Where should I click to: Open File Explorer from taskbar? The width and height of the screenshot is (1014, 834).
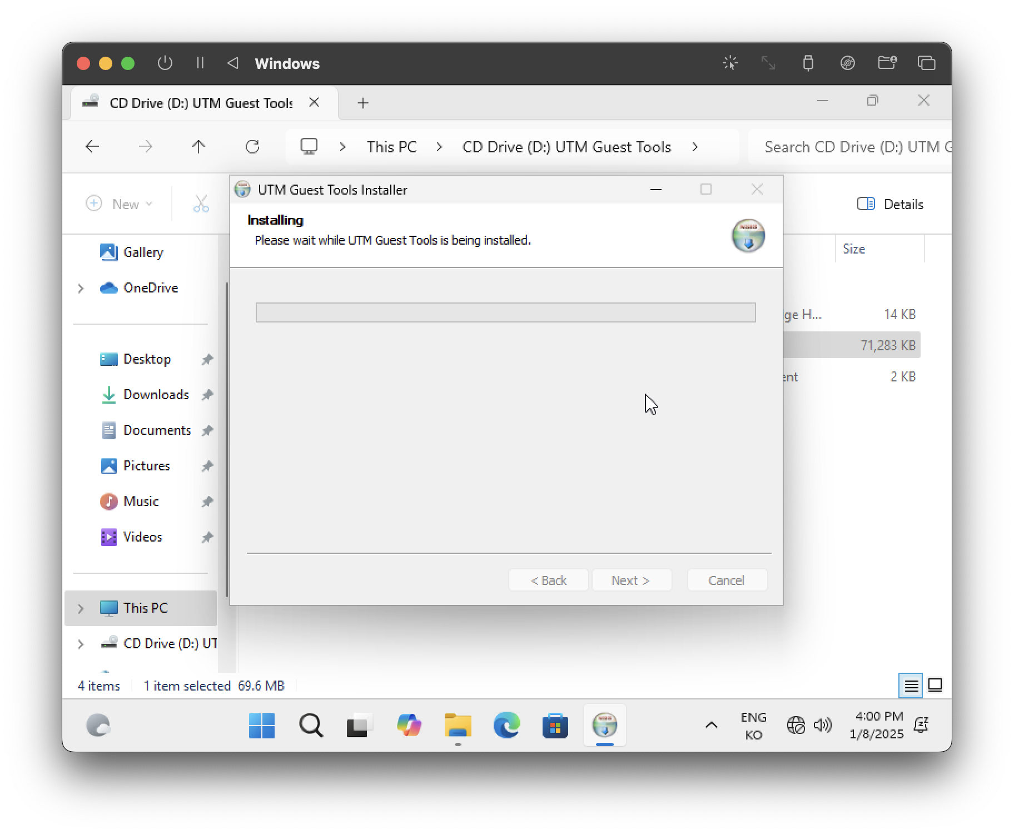pos(458,725)
